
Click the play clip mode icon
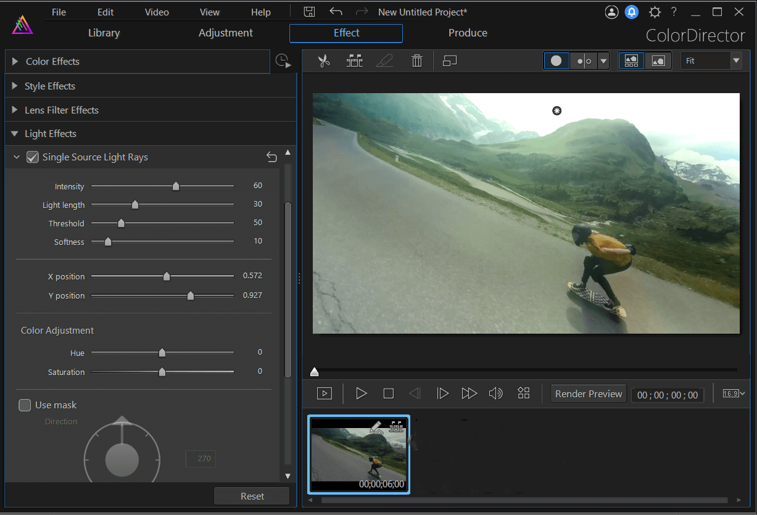click(325, 393)
